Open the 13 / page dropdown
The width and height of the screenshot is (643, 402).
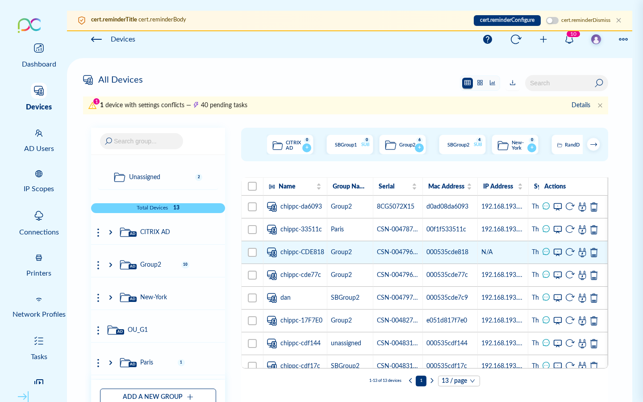coord(459,381)
